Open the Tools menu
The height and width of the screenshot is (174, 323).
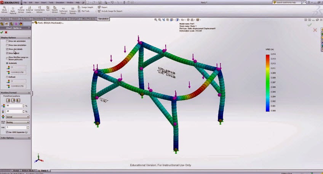[x=51, y=2]
